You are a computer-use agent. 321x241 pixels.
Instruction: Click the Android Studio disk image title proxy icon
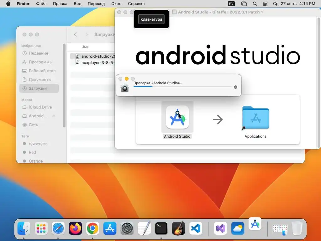[x=174, y=12]
